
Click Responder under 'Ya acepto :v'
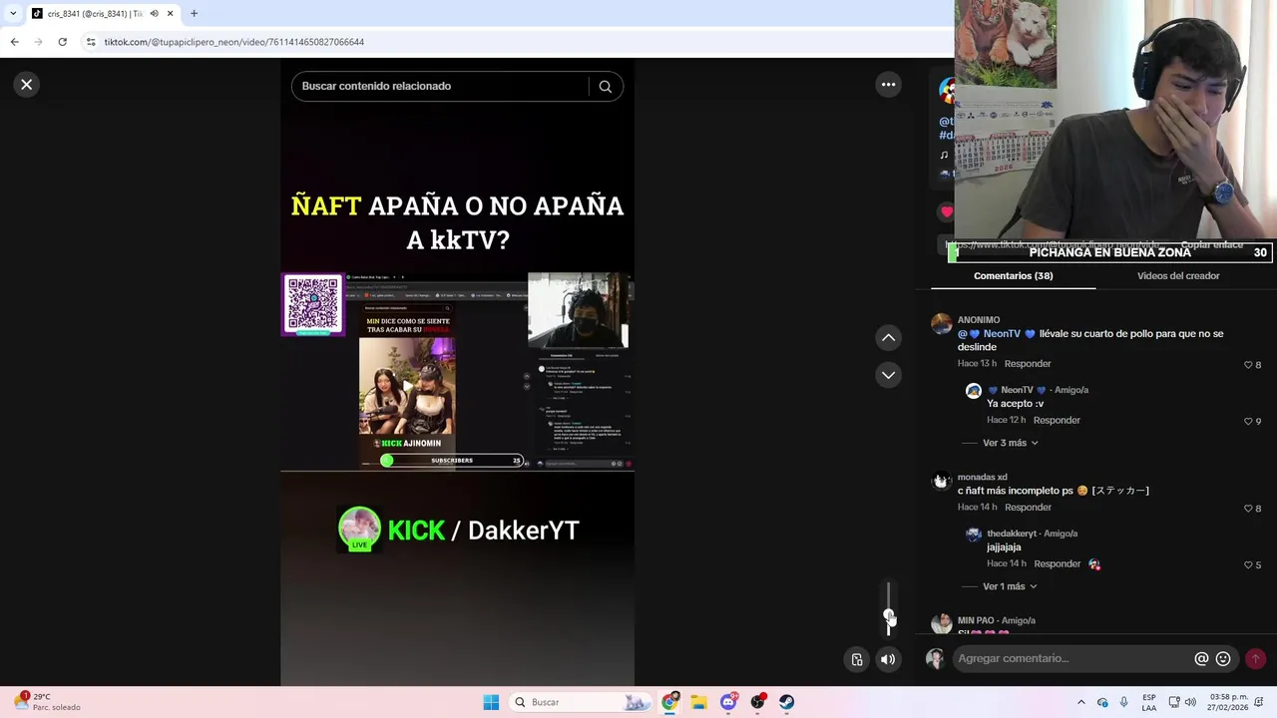pos(1057,421)
